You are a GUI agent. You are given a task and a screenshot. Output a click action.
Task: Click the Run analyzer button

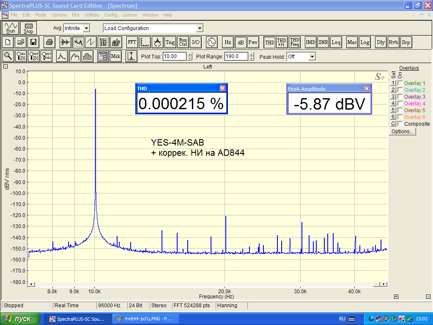[11, 28]
